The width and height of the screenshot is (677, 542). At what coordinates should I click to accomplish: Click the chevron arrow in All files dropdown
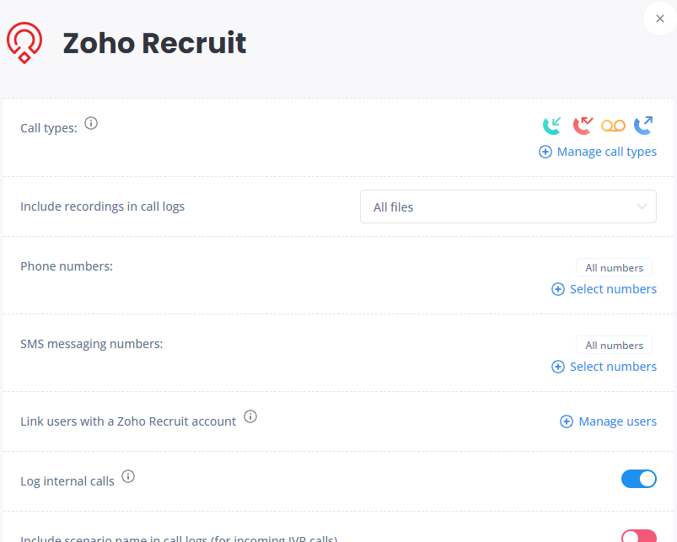[642, 207]
